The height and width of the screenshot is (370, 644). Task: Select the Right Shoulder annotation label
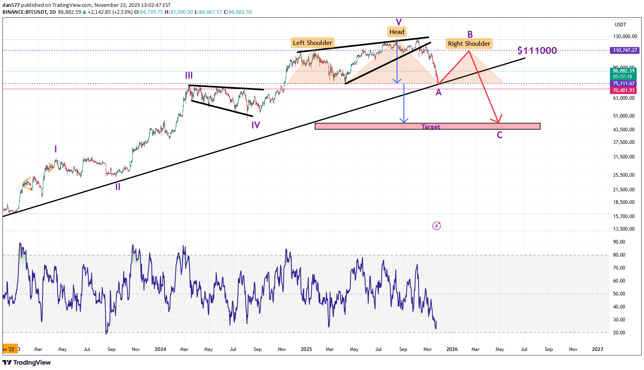click(469, 44)
